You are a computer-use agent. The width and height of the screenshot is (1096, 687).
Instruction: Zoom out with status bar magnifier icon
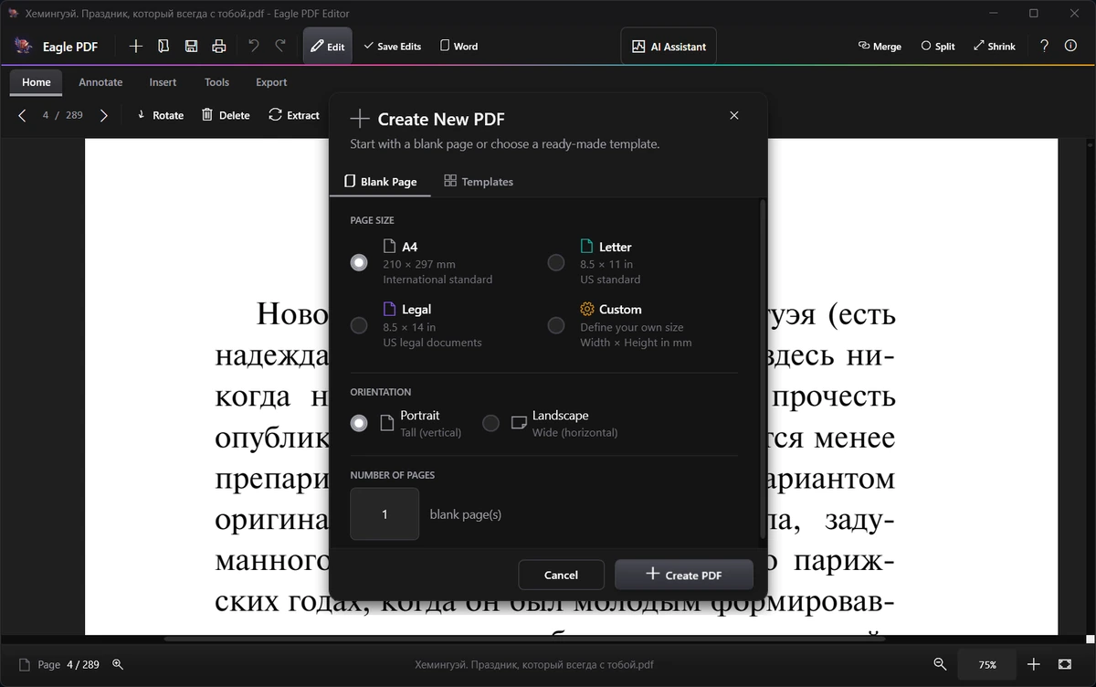point(940,664)
